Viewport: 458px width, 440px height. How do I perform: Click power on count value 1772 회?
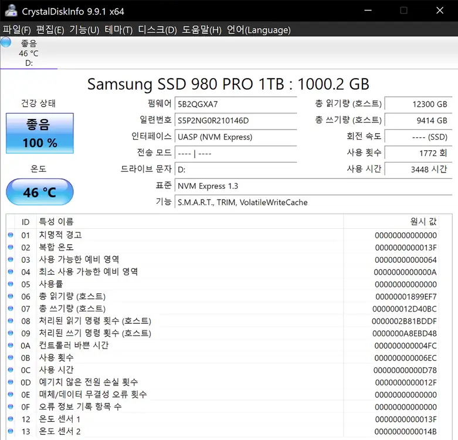coord(418,153)
